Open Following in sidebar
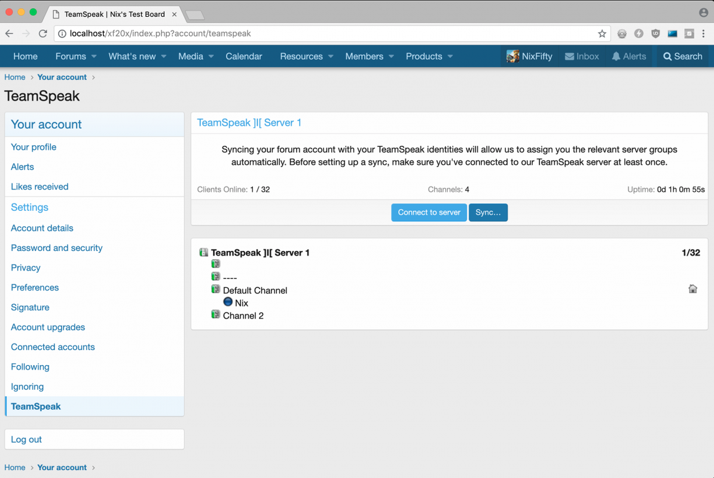 click(x=30, y=367)
